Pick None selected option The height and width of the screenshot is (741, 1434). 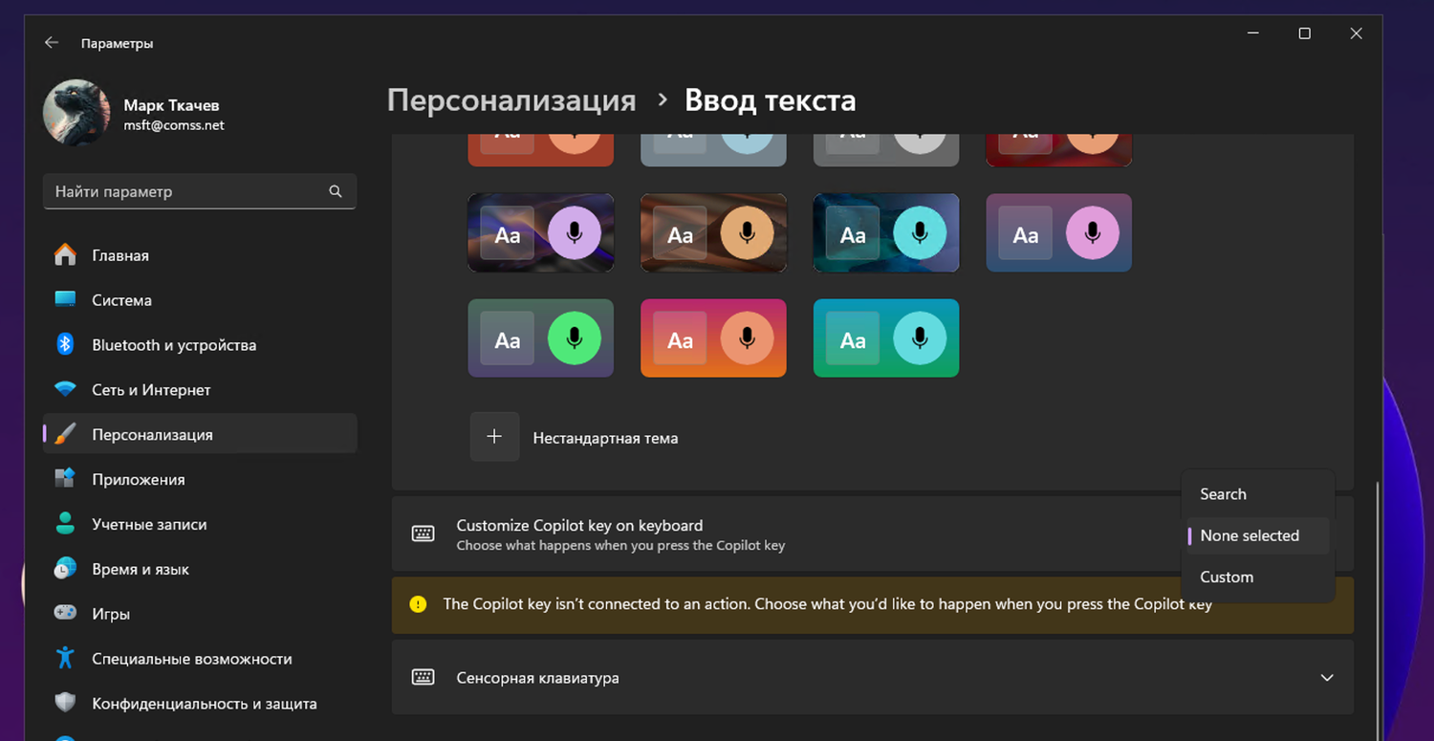[1249, 535]
